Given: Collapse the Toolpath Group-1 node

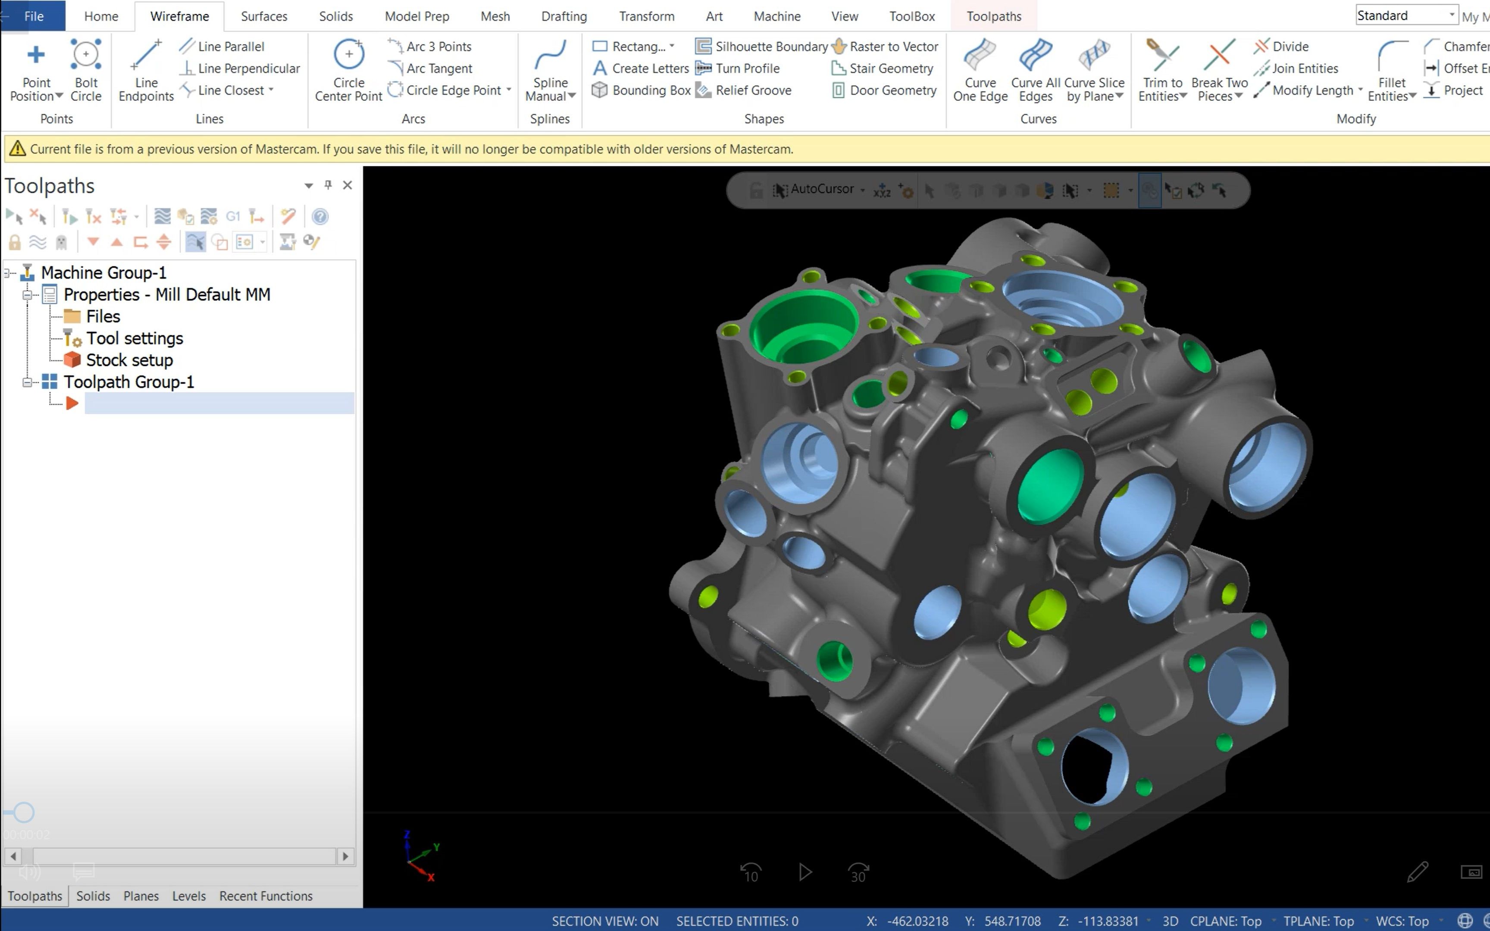Looking at the screenshot, I should point(27,382).
